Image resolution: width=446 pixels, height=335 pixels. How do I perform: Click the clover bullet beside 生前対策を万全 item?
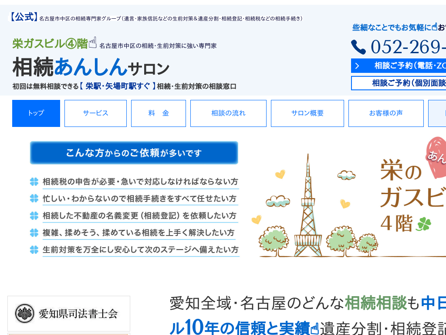(x=34, y=250)
